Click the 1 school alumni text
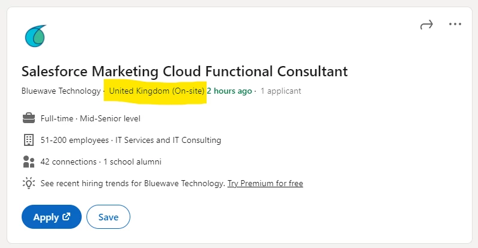The width and height of the screenshot is (478, 248). click(132, 162)
